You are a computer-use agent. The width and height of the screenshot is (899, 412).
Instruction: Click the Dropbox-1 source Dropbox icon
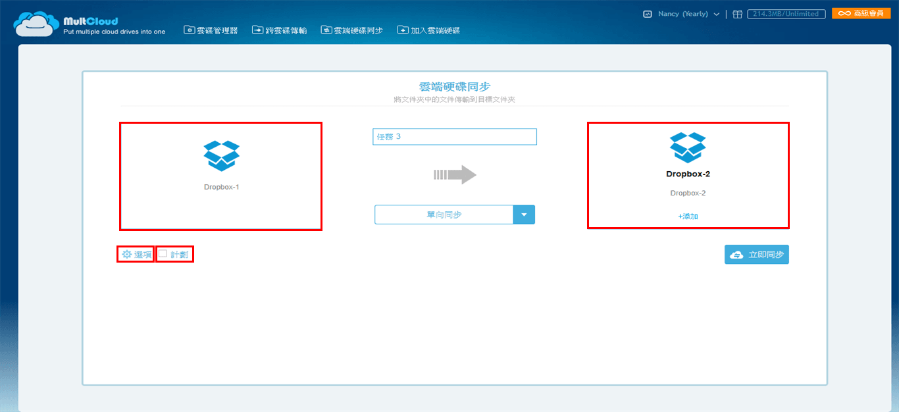pos(221,155)
